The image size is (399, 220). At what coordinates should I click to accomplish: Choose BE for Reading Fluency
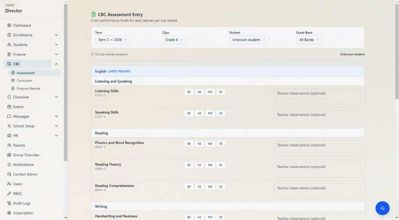189,165
